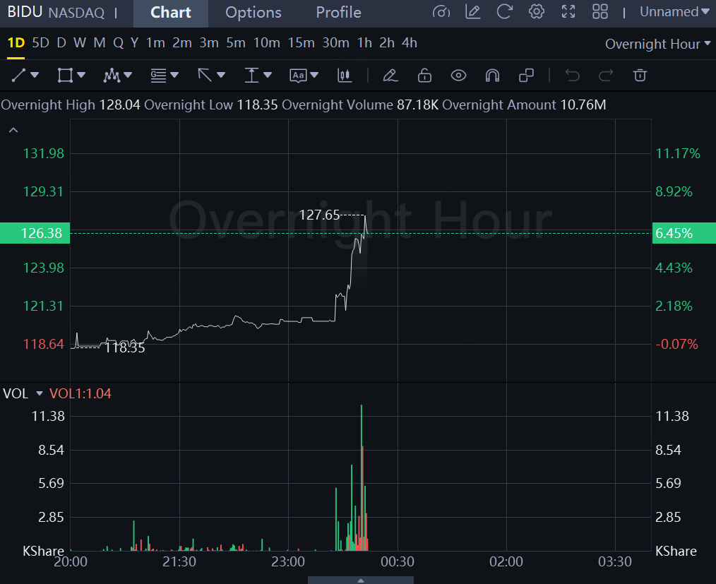Expand the Fibonacci tool dropdown arrow
716x584 pixels.
point(174,75)
